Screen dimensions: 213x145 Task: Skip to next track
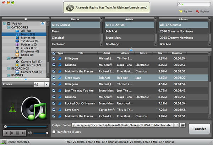click(x=23, y=133)
